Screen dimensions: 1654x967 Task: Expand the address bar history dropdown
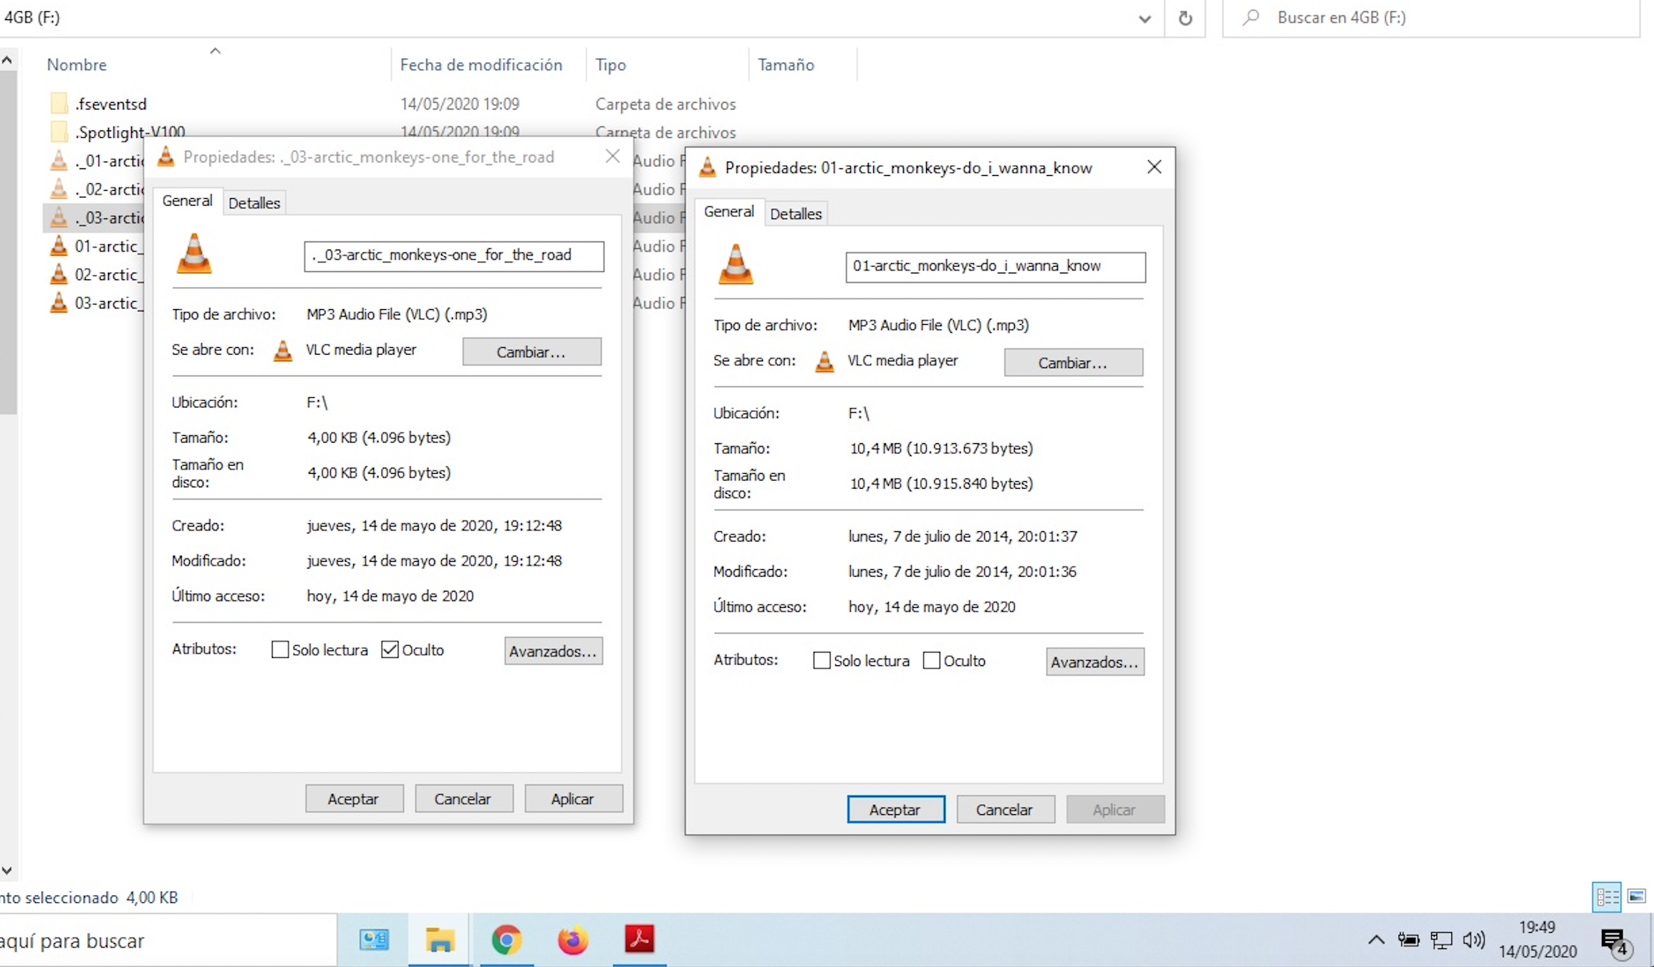tap(1144, 19)
